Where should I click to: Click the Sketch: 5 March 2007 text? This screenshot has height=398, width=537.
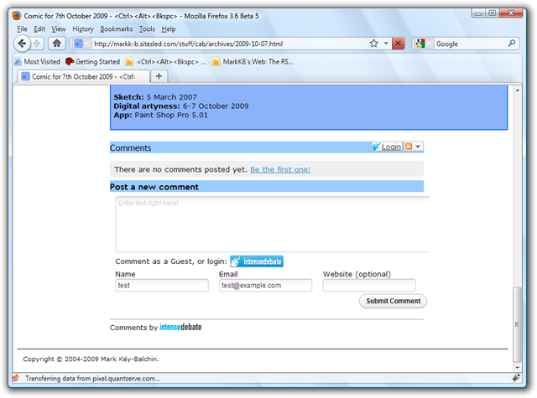coord(155,97)
